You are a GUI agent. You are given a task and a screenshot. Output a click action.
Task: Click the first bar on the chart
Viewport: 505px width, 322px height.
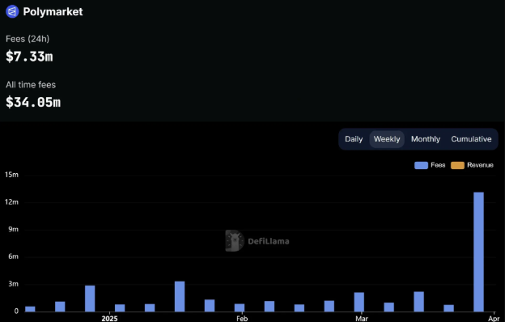30,309
